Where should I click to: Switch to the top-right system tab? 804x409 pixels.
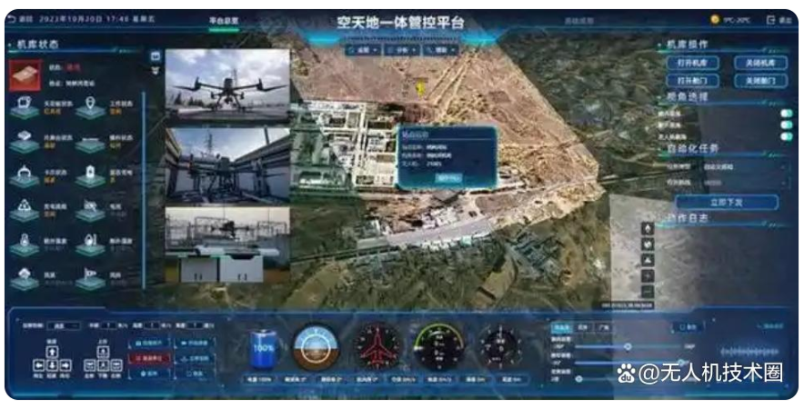click(x=578, y=19)
